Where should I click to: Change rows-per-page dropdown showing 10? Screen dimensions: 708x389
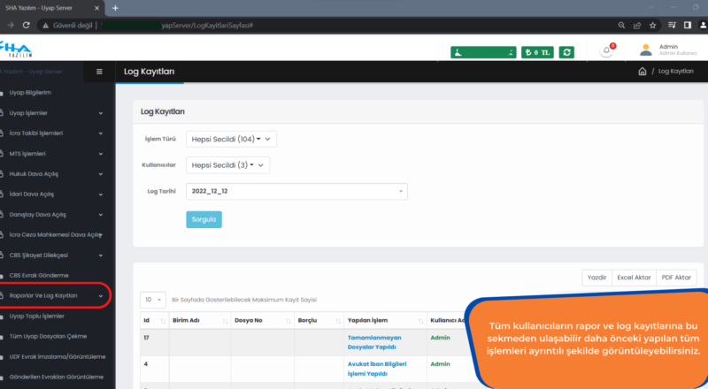coord(153,300)
